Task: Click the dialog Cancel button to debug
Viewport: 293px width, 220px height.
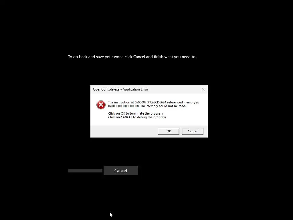Action: point(193,131)
